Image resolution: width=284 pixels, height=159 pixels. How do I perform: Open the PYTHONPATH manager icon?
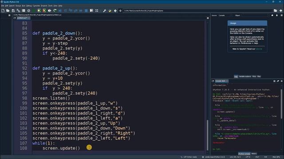pyautogui.click(x=110, y=11)
